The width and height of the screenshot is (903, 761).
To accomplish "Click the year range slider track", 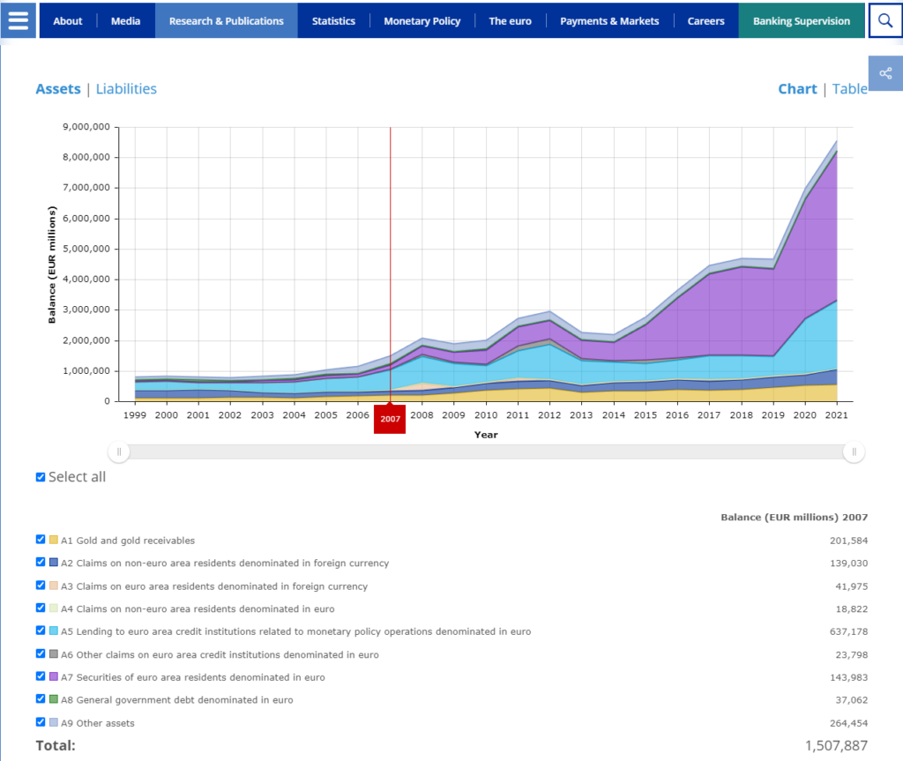I will (487, 451).
